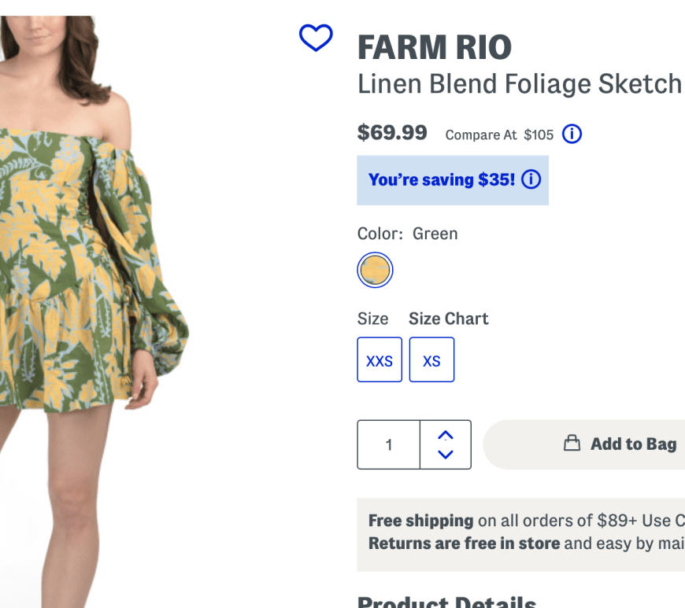The height and width of the screenshot is (608, 685).
Task: Expand the Product Details section
Action: 446,602
